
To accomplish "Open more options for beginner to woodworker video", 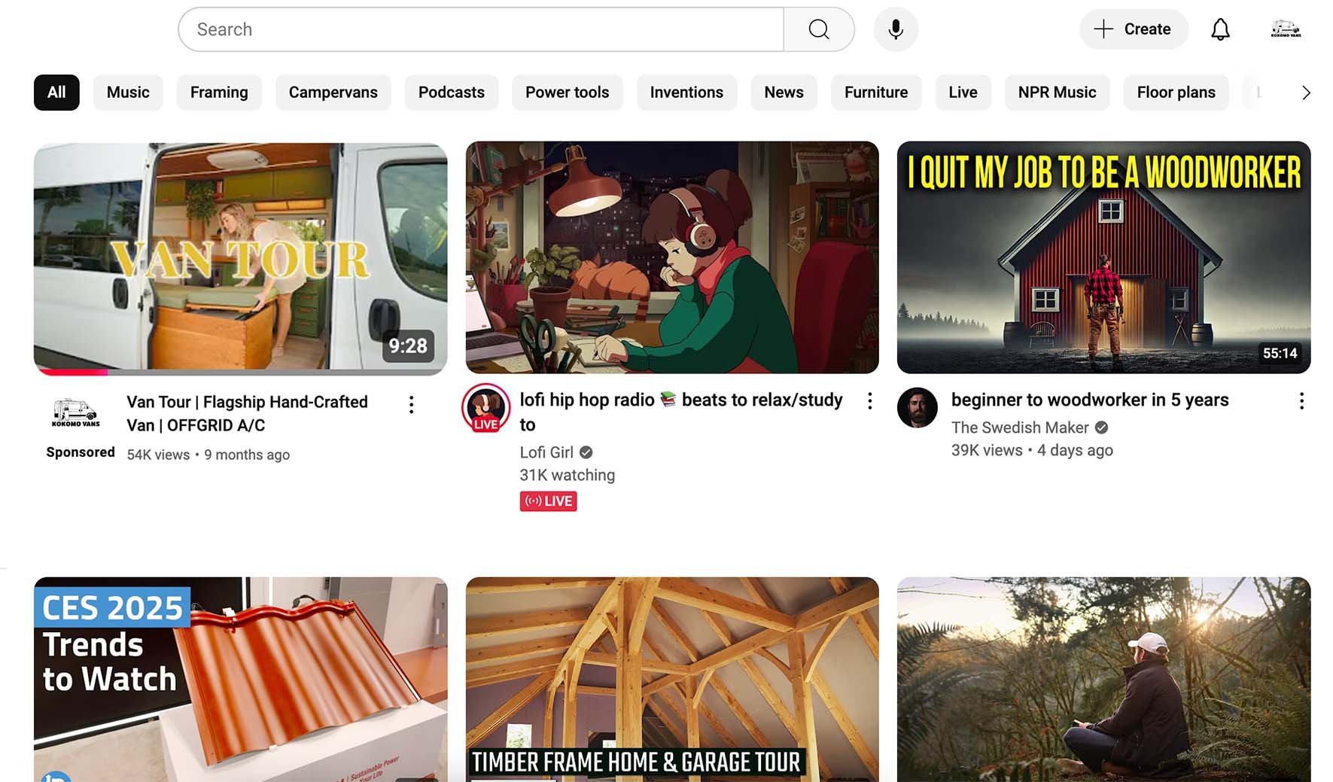I will coord(1301,401).
